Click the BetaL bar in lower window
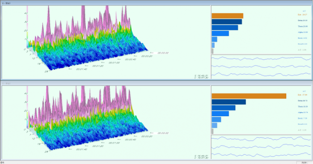Image resolution: width=313 pixels, height=164 pixels. [x=216, y=119]
